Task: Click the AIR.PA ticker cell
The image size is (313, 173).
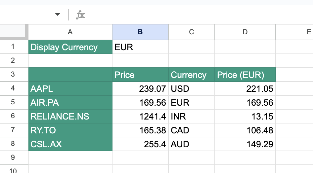Action: [70, 102]
